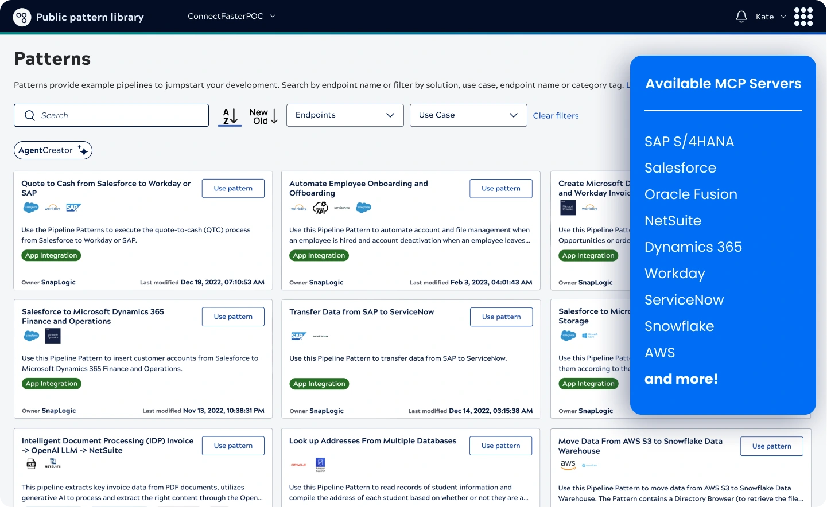Screen dimensions: 827x507
Task: Click REST API icon in Employee Onboarding card
Action: 320,208
